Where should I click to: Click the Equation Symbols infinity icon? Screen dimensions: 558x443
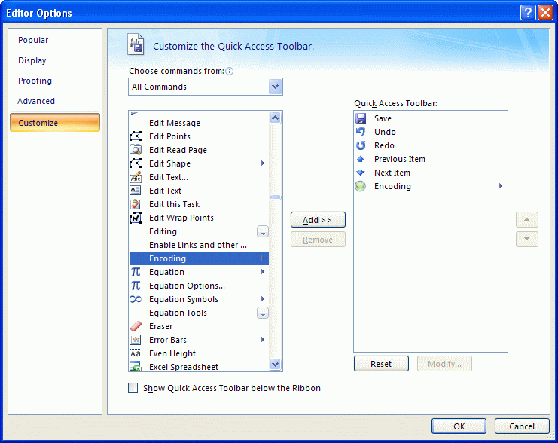[x=136, y=299]
